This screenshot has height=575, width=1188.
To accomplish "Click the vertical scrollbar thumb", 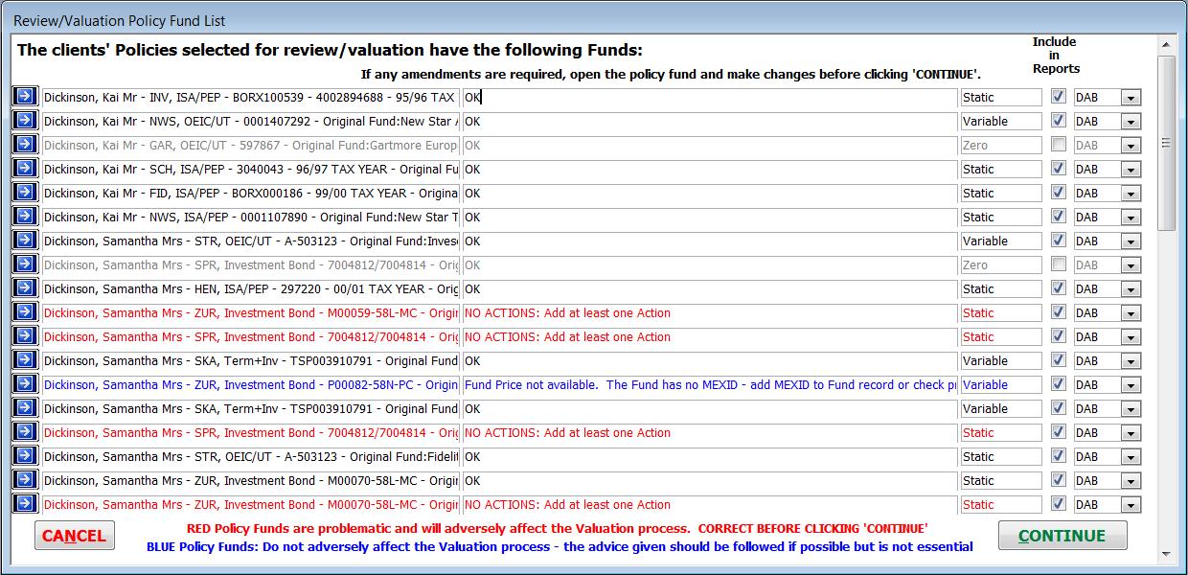I will coord(1166,142).
